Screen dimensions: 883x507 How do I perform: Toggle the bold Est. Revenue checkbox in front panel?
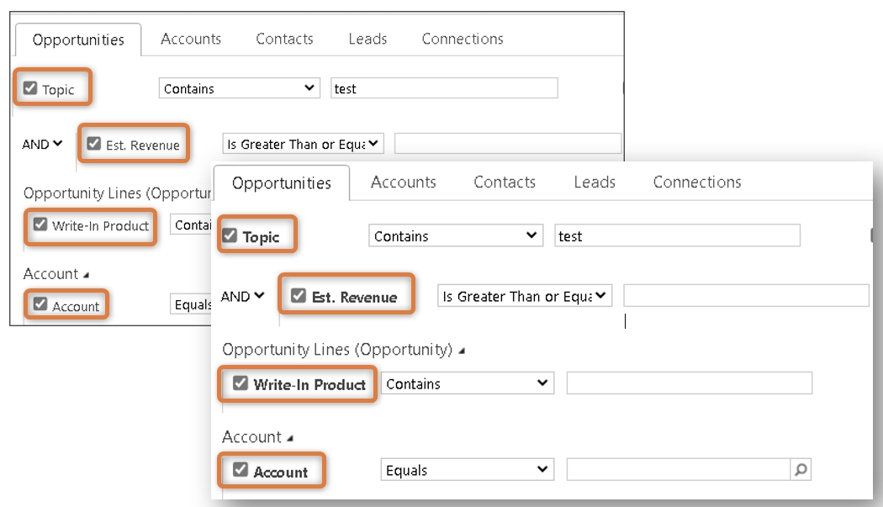click(298, 296)
